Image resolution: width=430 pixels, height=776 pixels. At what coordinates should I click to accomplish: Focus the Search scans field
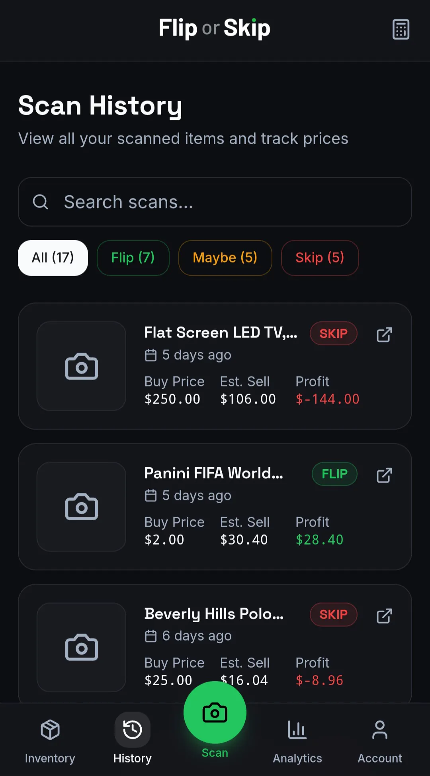(x=215, y=202)
